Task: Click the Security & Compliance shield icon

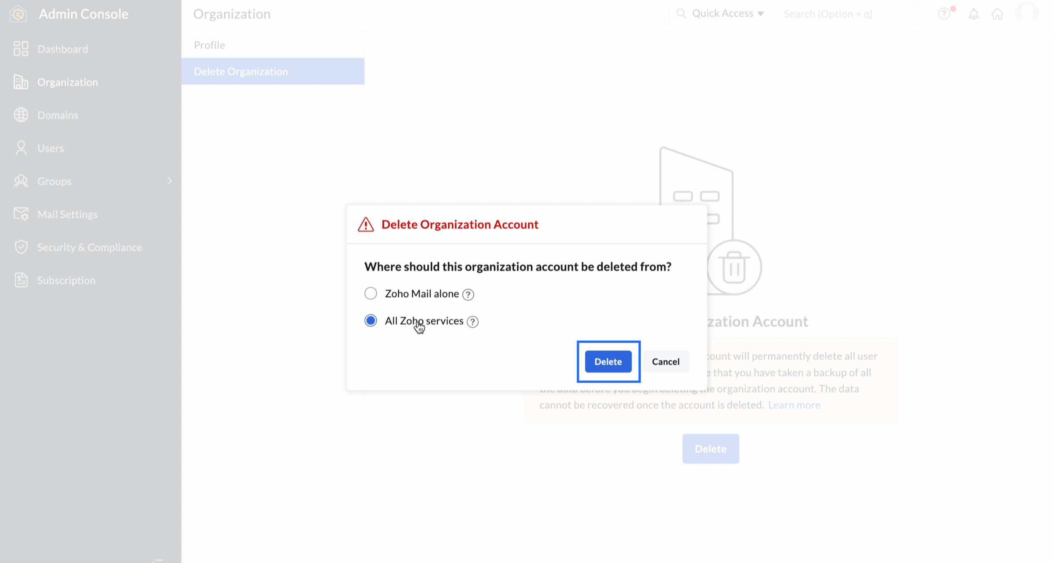Action: point(21,247)
